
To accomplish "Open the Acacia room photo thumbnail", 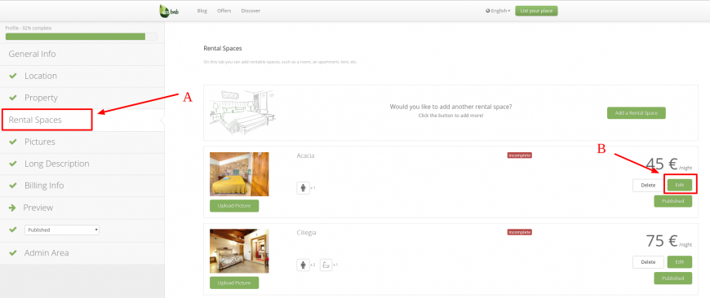I will pos(239,174).
